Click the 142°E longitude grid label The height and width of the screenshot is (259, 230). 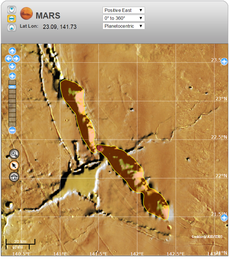pos(137,254)
